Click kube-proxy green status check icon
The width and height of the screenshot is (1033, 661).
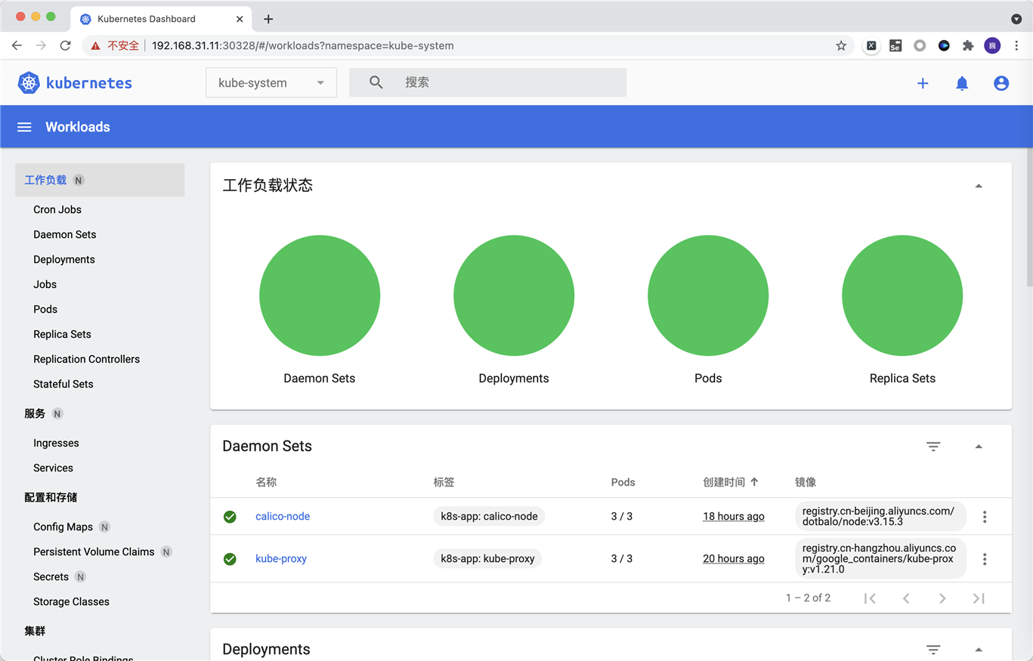point(230,559)
